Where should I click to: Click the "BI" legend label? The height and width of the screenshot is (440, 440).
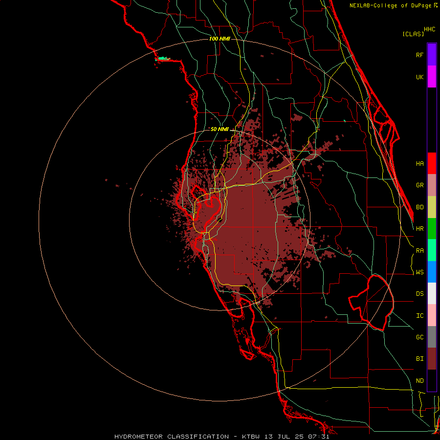(419, 359)
